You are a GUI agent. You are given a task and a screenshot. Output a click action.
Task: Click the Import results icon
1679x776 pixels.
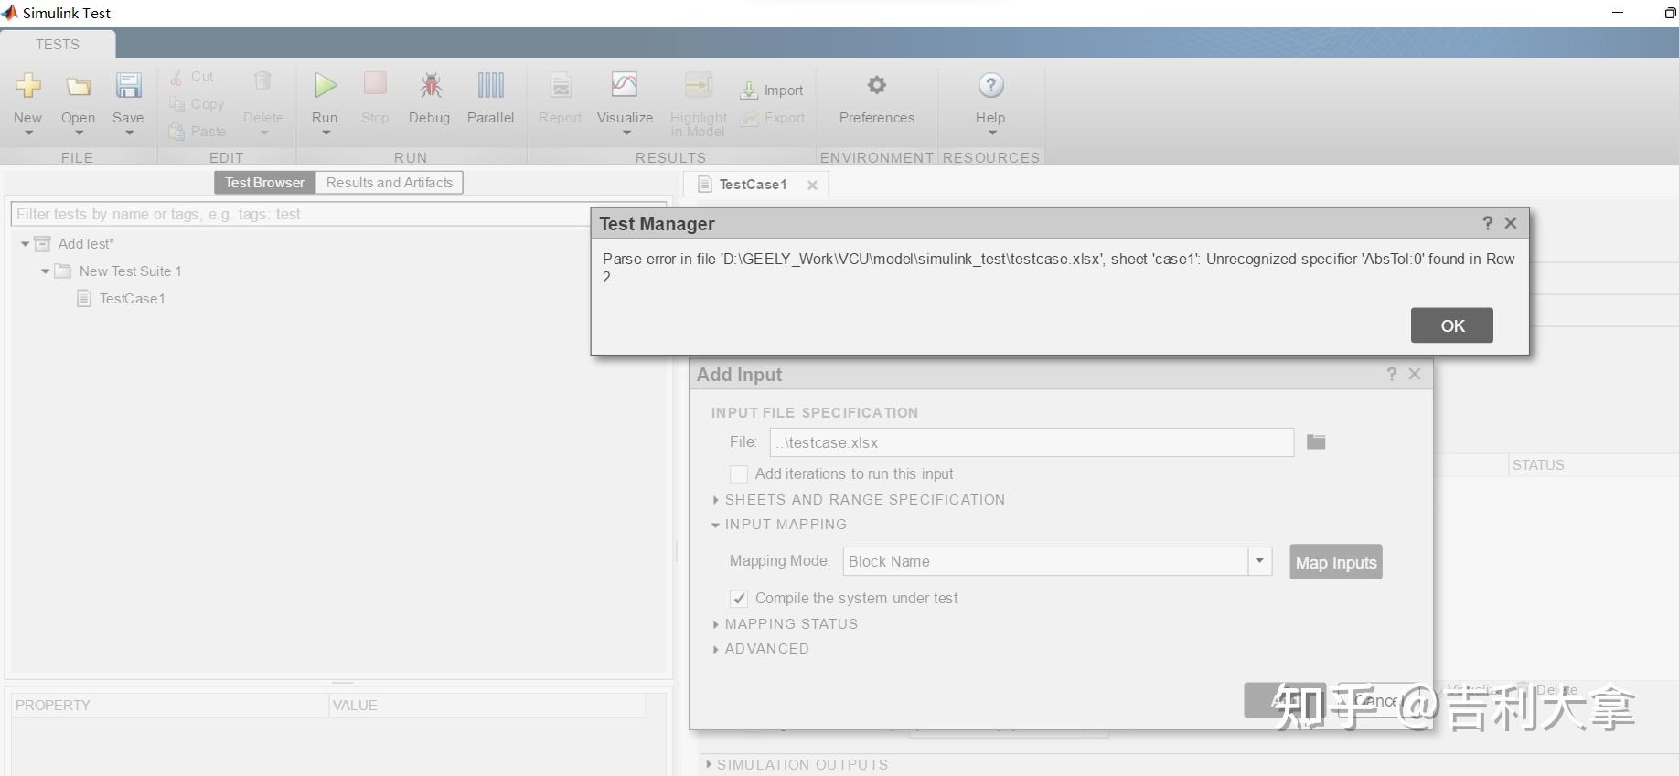[749, 90]
